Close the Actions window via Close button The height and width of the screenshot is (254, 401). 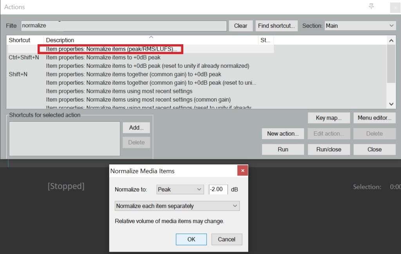tap(374, 149)
